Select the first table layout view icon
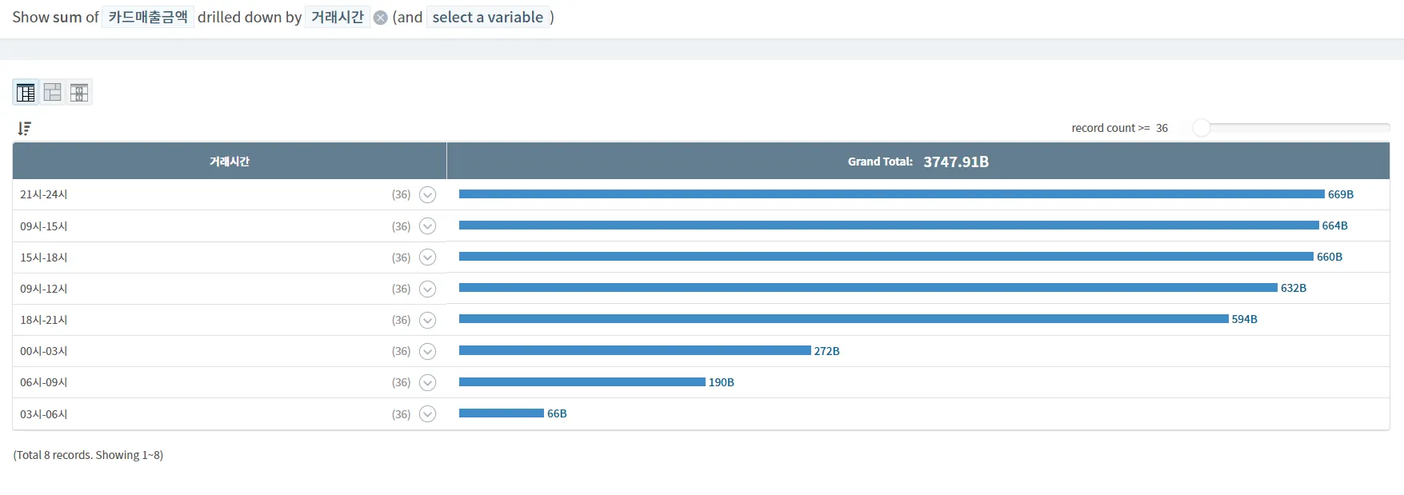This screenshot has width=1404, height=495. 26,93
